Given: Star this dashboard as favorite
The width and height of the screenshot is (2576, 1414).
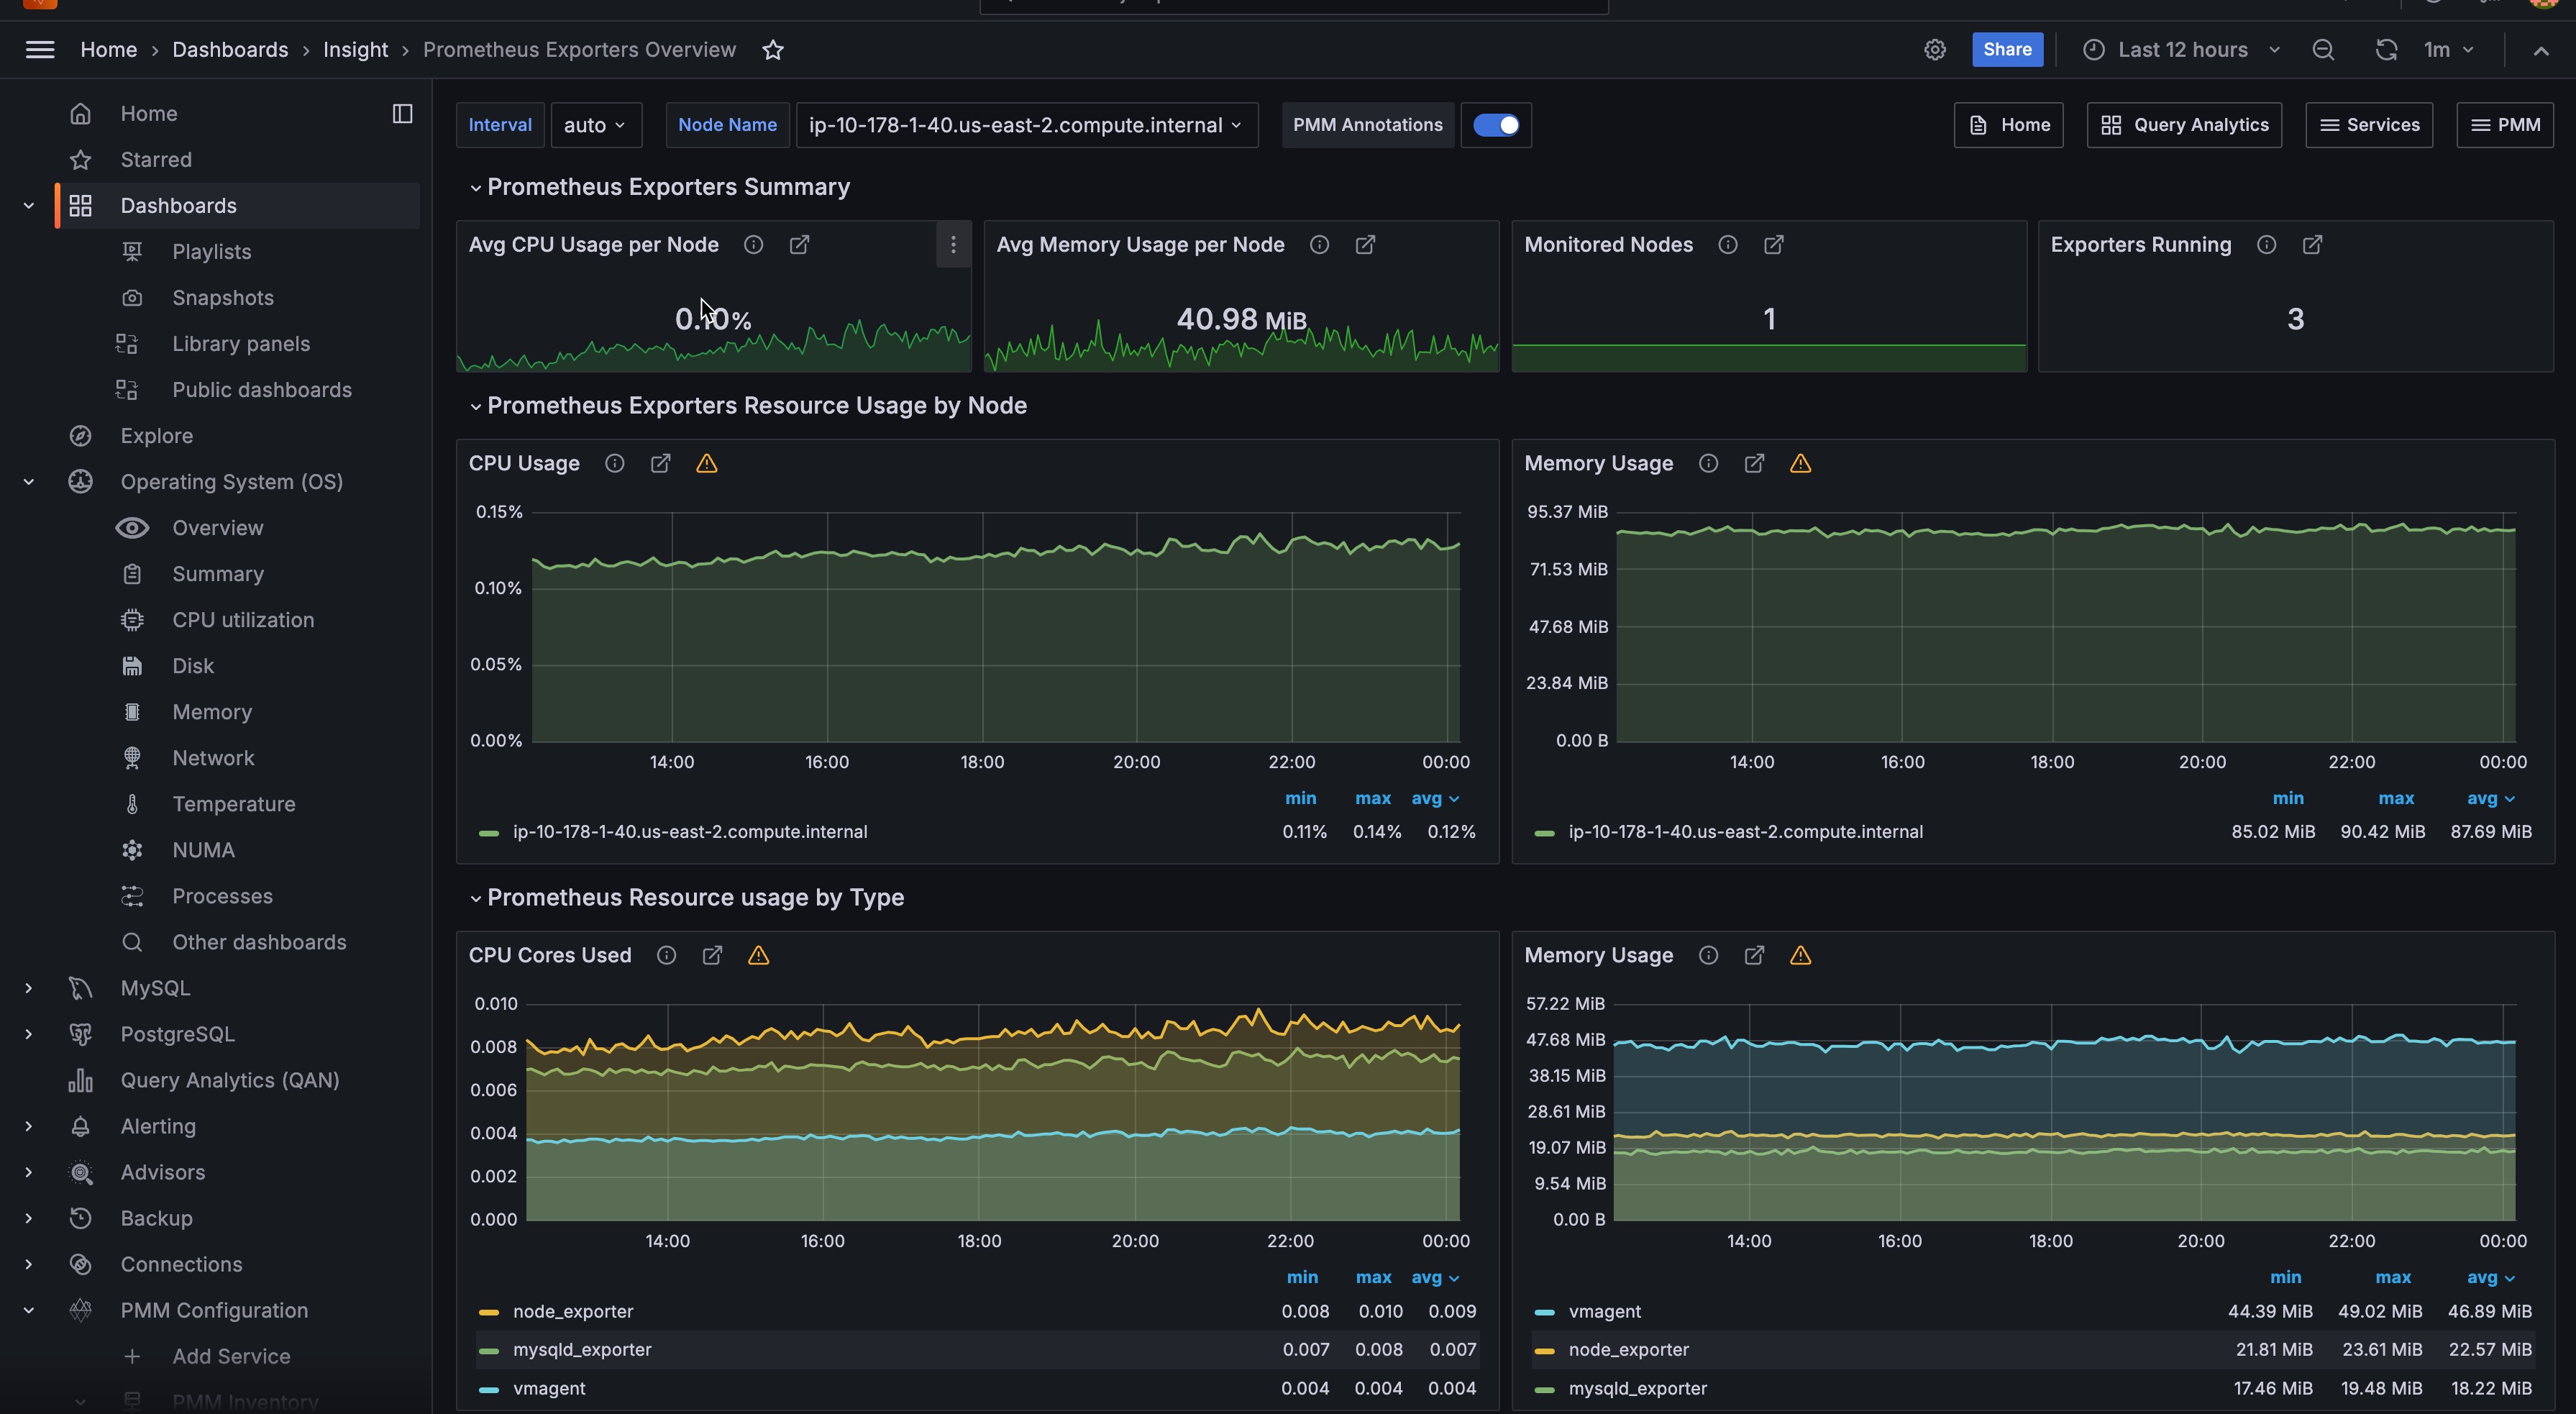Looking at the screenshot, I should point(772,50).
